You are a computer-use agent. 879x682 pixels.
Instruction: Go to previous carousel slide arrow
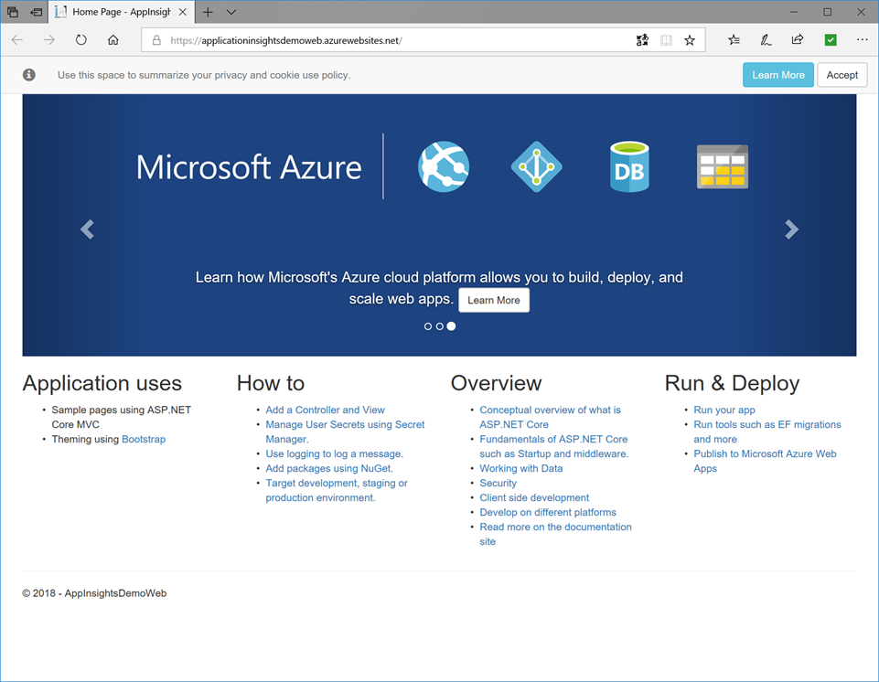pos(87,229)
